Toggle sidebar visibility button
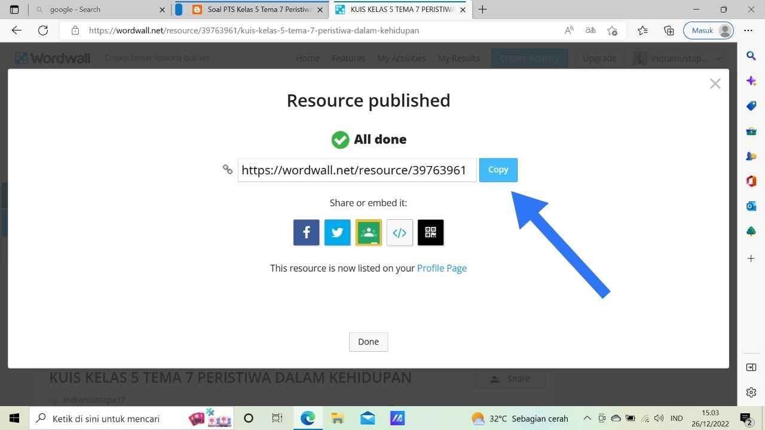Image resolution: width=765 pixels, height=430 pixels. coord(751,367)
